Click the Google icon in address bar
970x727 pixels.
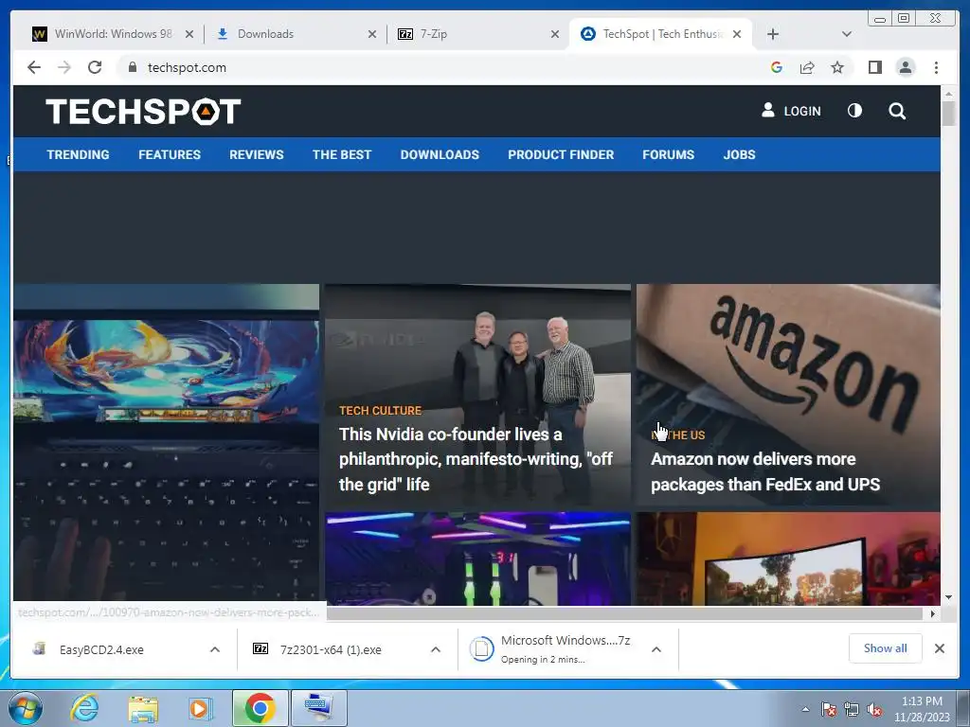coord(777,67)
